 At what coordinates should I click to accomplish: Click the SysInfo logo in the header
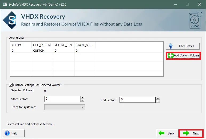click(10, 20)
